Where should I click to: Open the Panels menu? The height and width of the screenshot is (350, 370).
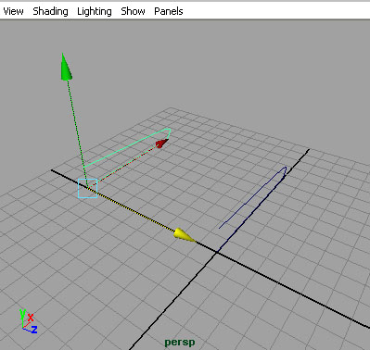coord(169,11)
